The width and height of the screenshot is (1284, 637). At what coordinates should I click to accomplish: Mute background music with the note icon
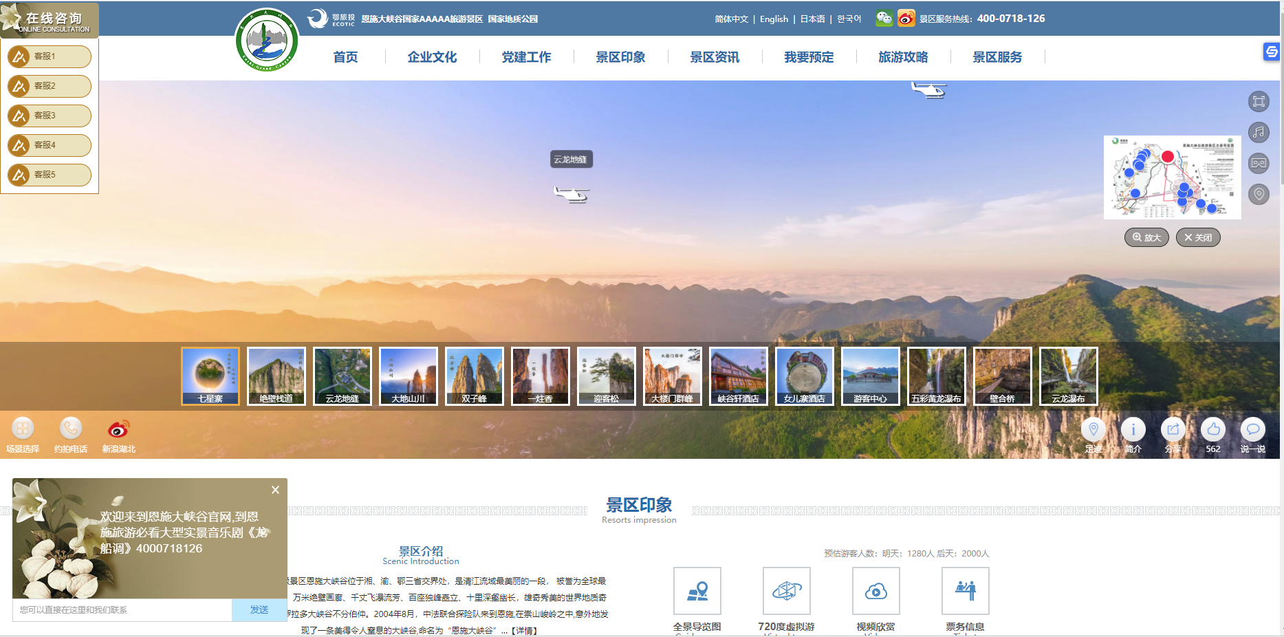(x=1259, y=133)
